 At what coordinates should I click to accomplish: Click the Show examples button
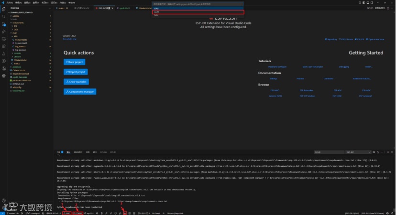[76, 82]
